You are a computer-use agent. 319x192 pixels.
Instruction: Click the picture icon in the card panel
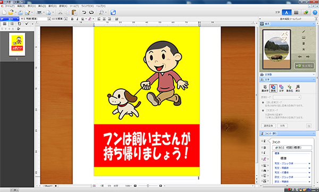point(304,38)
